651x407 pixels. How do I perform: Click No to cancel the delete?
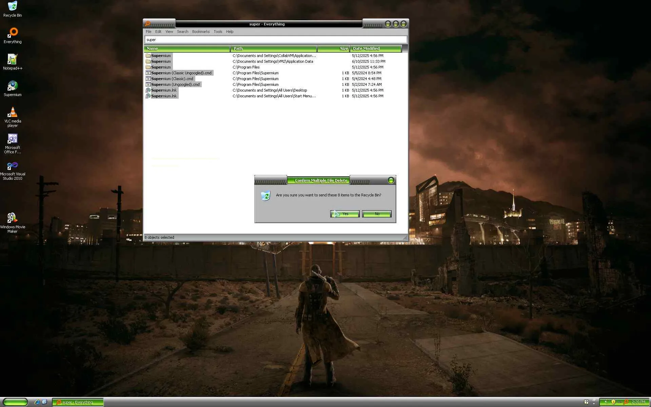377,214
